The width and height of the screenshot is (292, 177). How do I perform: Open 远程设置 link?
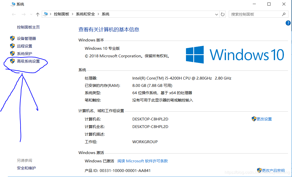pyautogui.click(x=25, y=46)
